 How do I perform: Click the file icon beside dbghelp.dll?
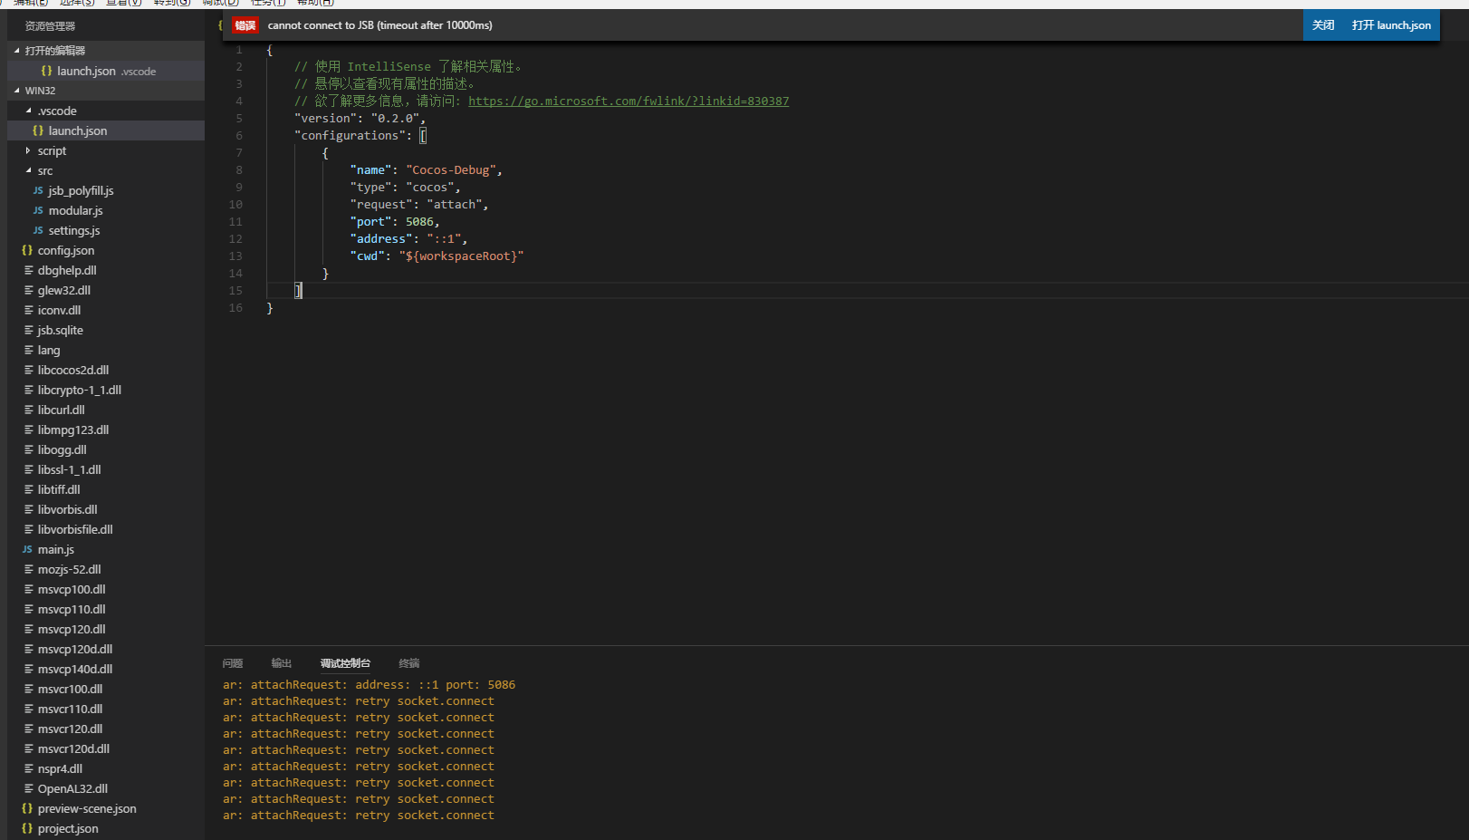click(28, 271)
